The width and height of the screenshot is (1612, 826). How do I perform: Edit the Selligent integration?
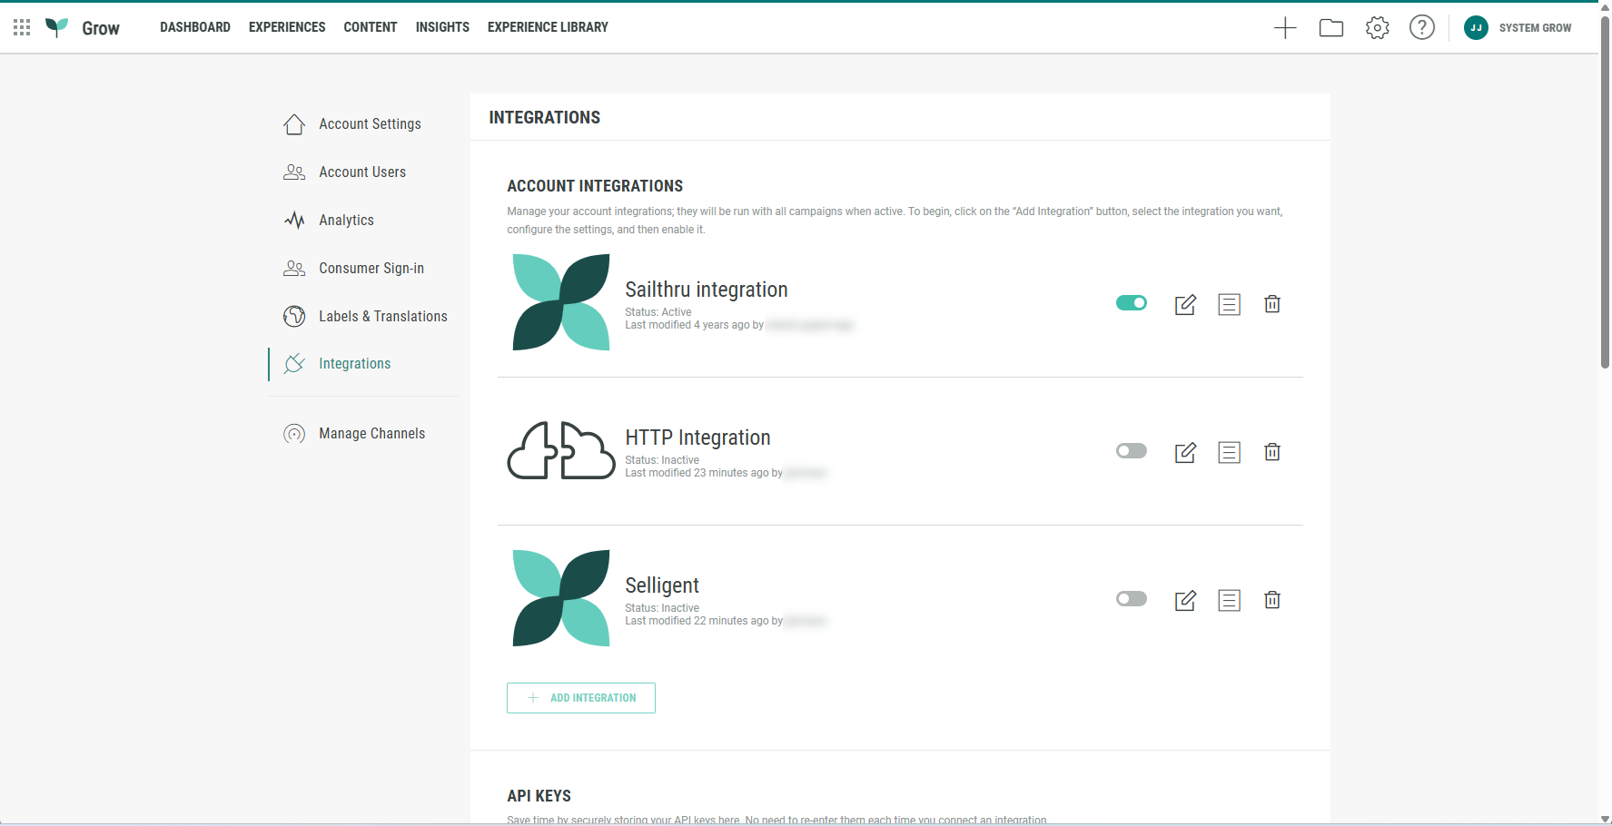(x=1185, y=601)
